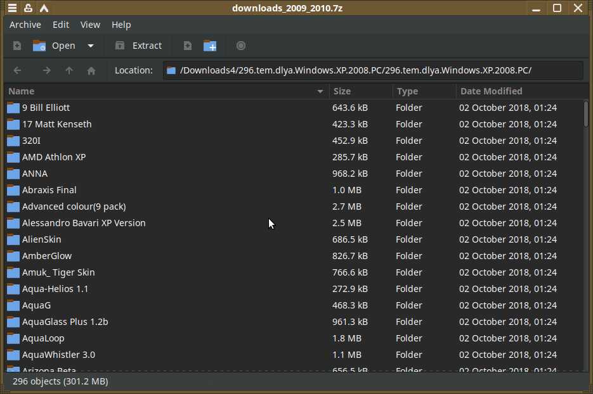
Task: Select the Amuk_ Tiger Skin folder icon
Action: point(13,272)
